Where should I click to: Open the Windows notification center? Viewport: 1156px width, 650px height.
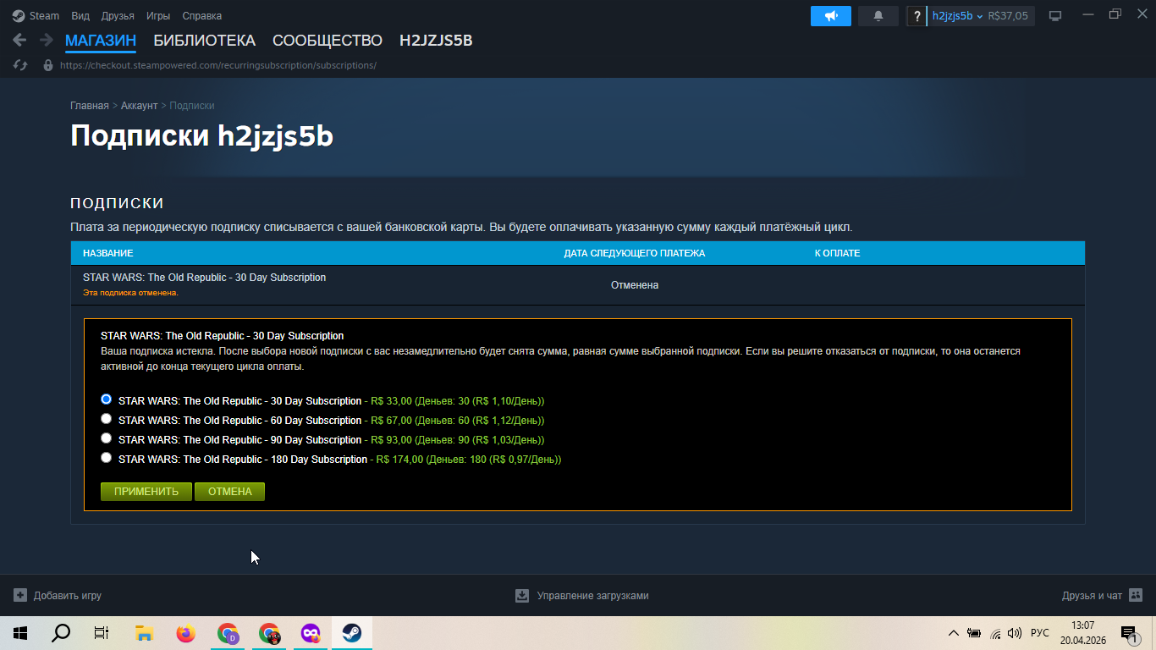[1129, 633]
